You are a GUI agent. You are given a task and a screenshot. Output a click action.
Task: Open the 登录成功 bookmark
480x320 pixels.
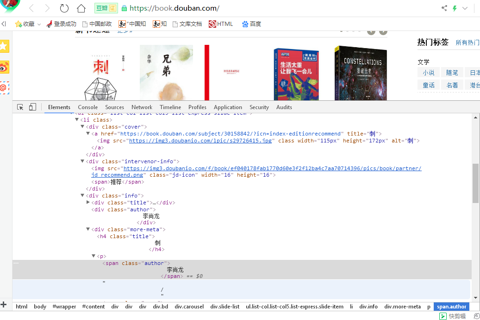click(x=61, y=24)
